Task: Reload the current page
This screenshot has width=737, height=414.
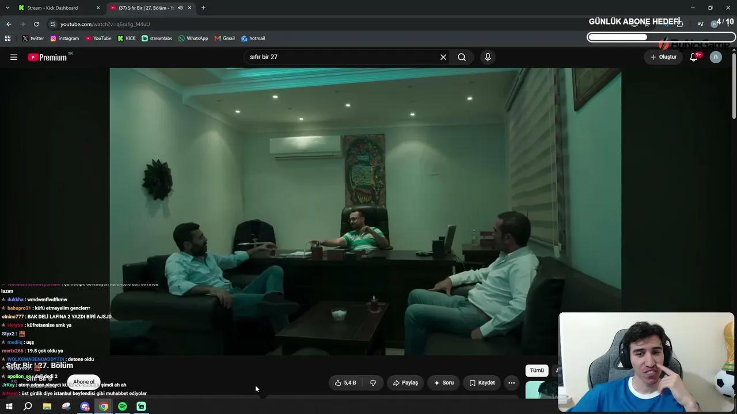Action: [36, 24]
